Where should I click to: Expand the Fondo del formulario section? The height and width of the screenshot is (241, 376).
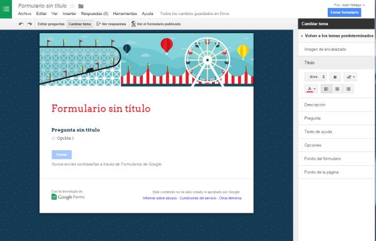coord(336,158)
